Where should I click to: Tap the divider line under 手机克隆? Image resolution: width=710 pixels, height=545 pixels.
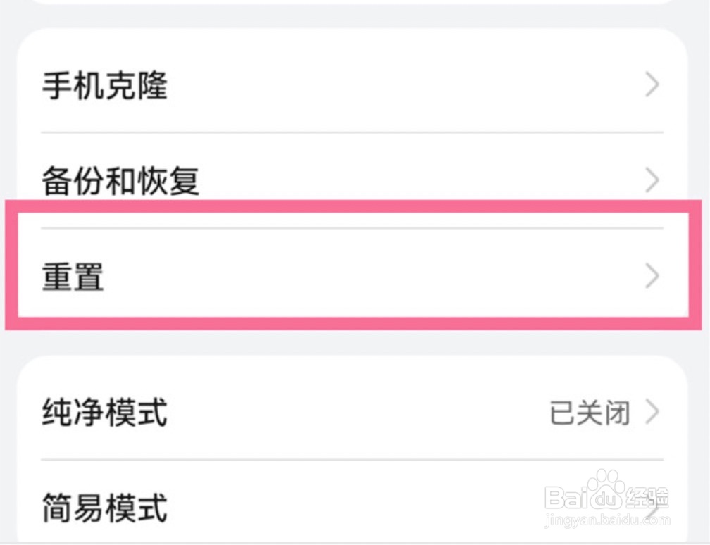pos(352,132)
